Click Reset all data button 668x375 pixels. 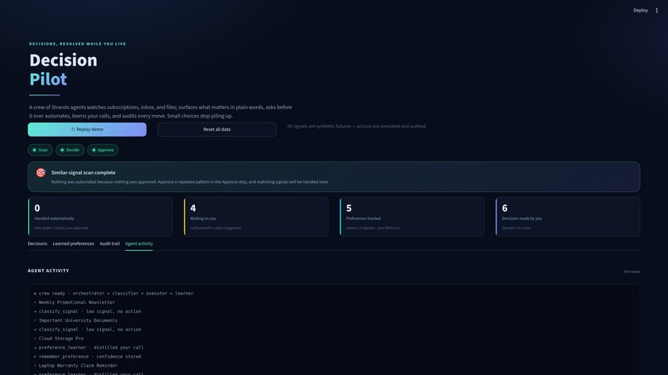(216, 129)
